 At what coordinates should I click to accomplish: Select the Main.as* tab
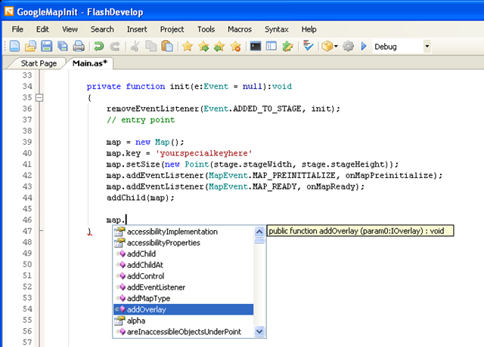(x=90, y=63)
